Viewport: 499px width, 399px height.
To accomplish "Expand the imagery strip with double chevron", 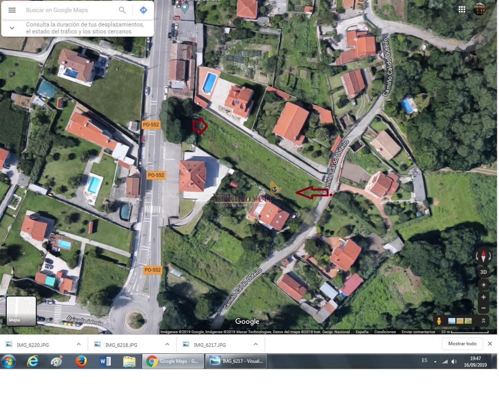I will click(483, 321).
